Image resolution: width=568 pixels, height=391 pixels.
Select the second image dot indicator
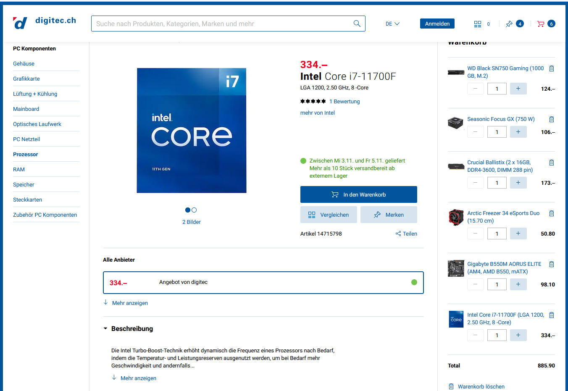pyautogui.click(x=194, y=210)
